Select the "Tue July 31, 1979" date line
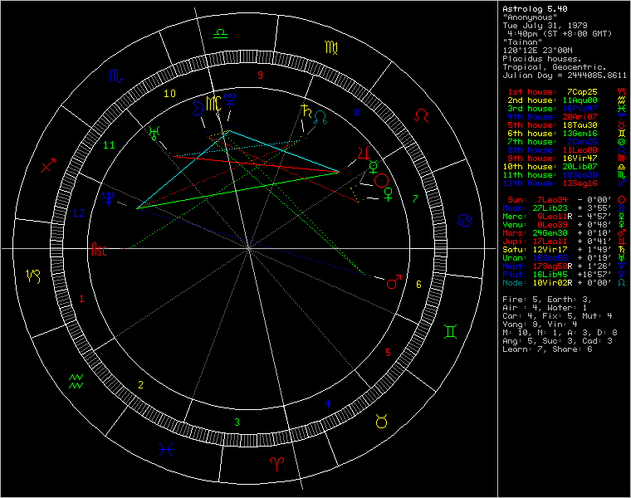631x498 pixels. 544,25
